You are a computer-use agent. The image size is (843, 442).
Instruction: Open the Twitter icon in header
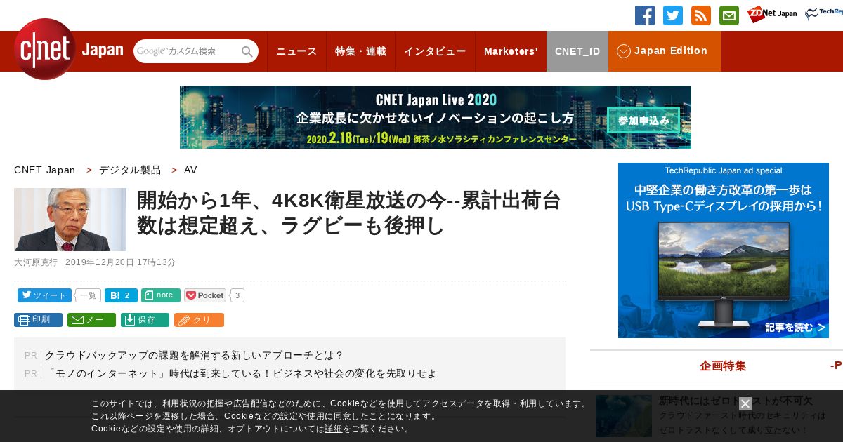673,15
